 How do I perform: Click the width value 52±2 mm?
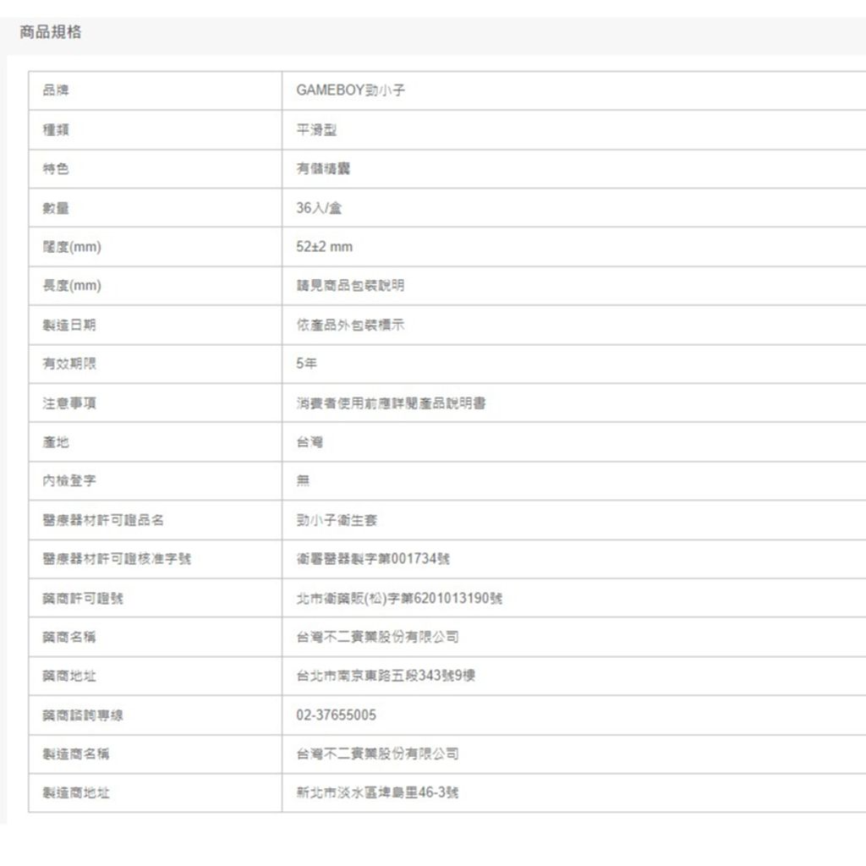tap(324, 247)
